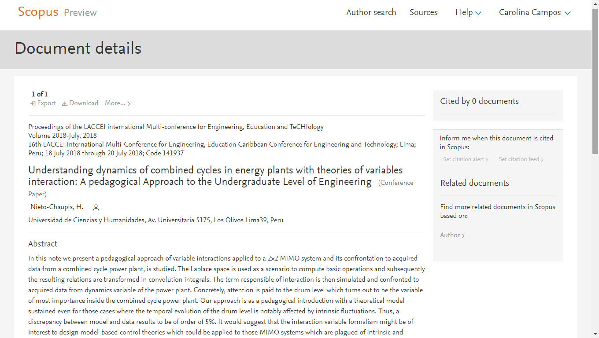This screenshot has height=338, width=599.
Task: Open the Cited by 0 documents heading
Action: [x=479, y=101]
